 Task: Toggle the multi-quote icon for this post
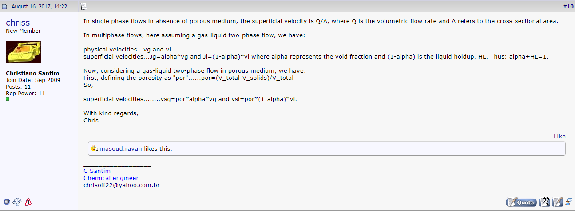(x=544, y=202)
